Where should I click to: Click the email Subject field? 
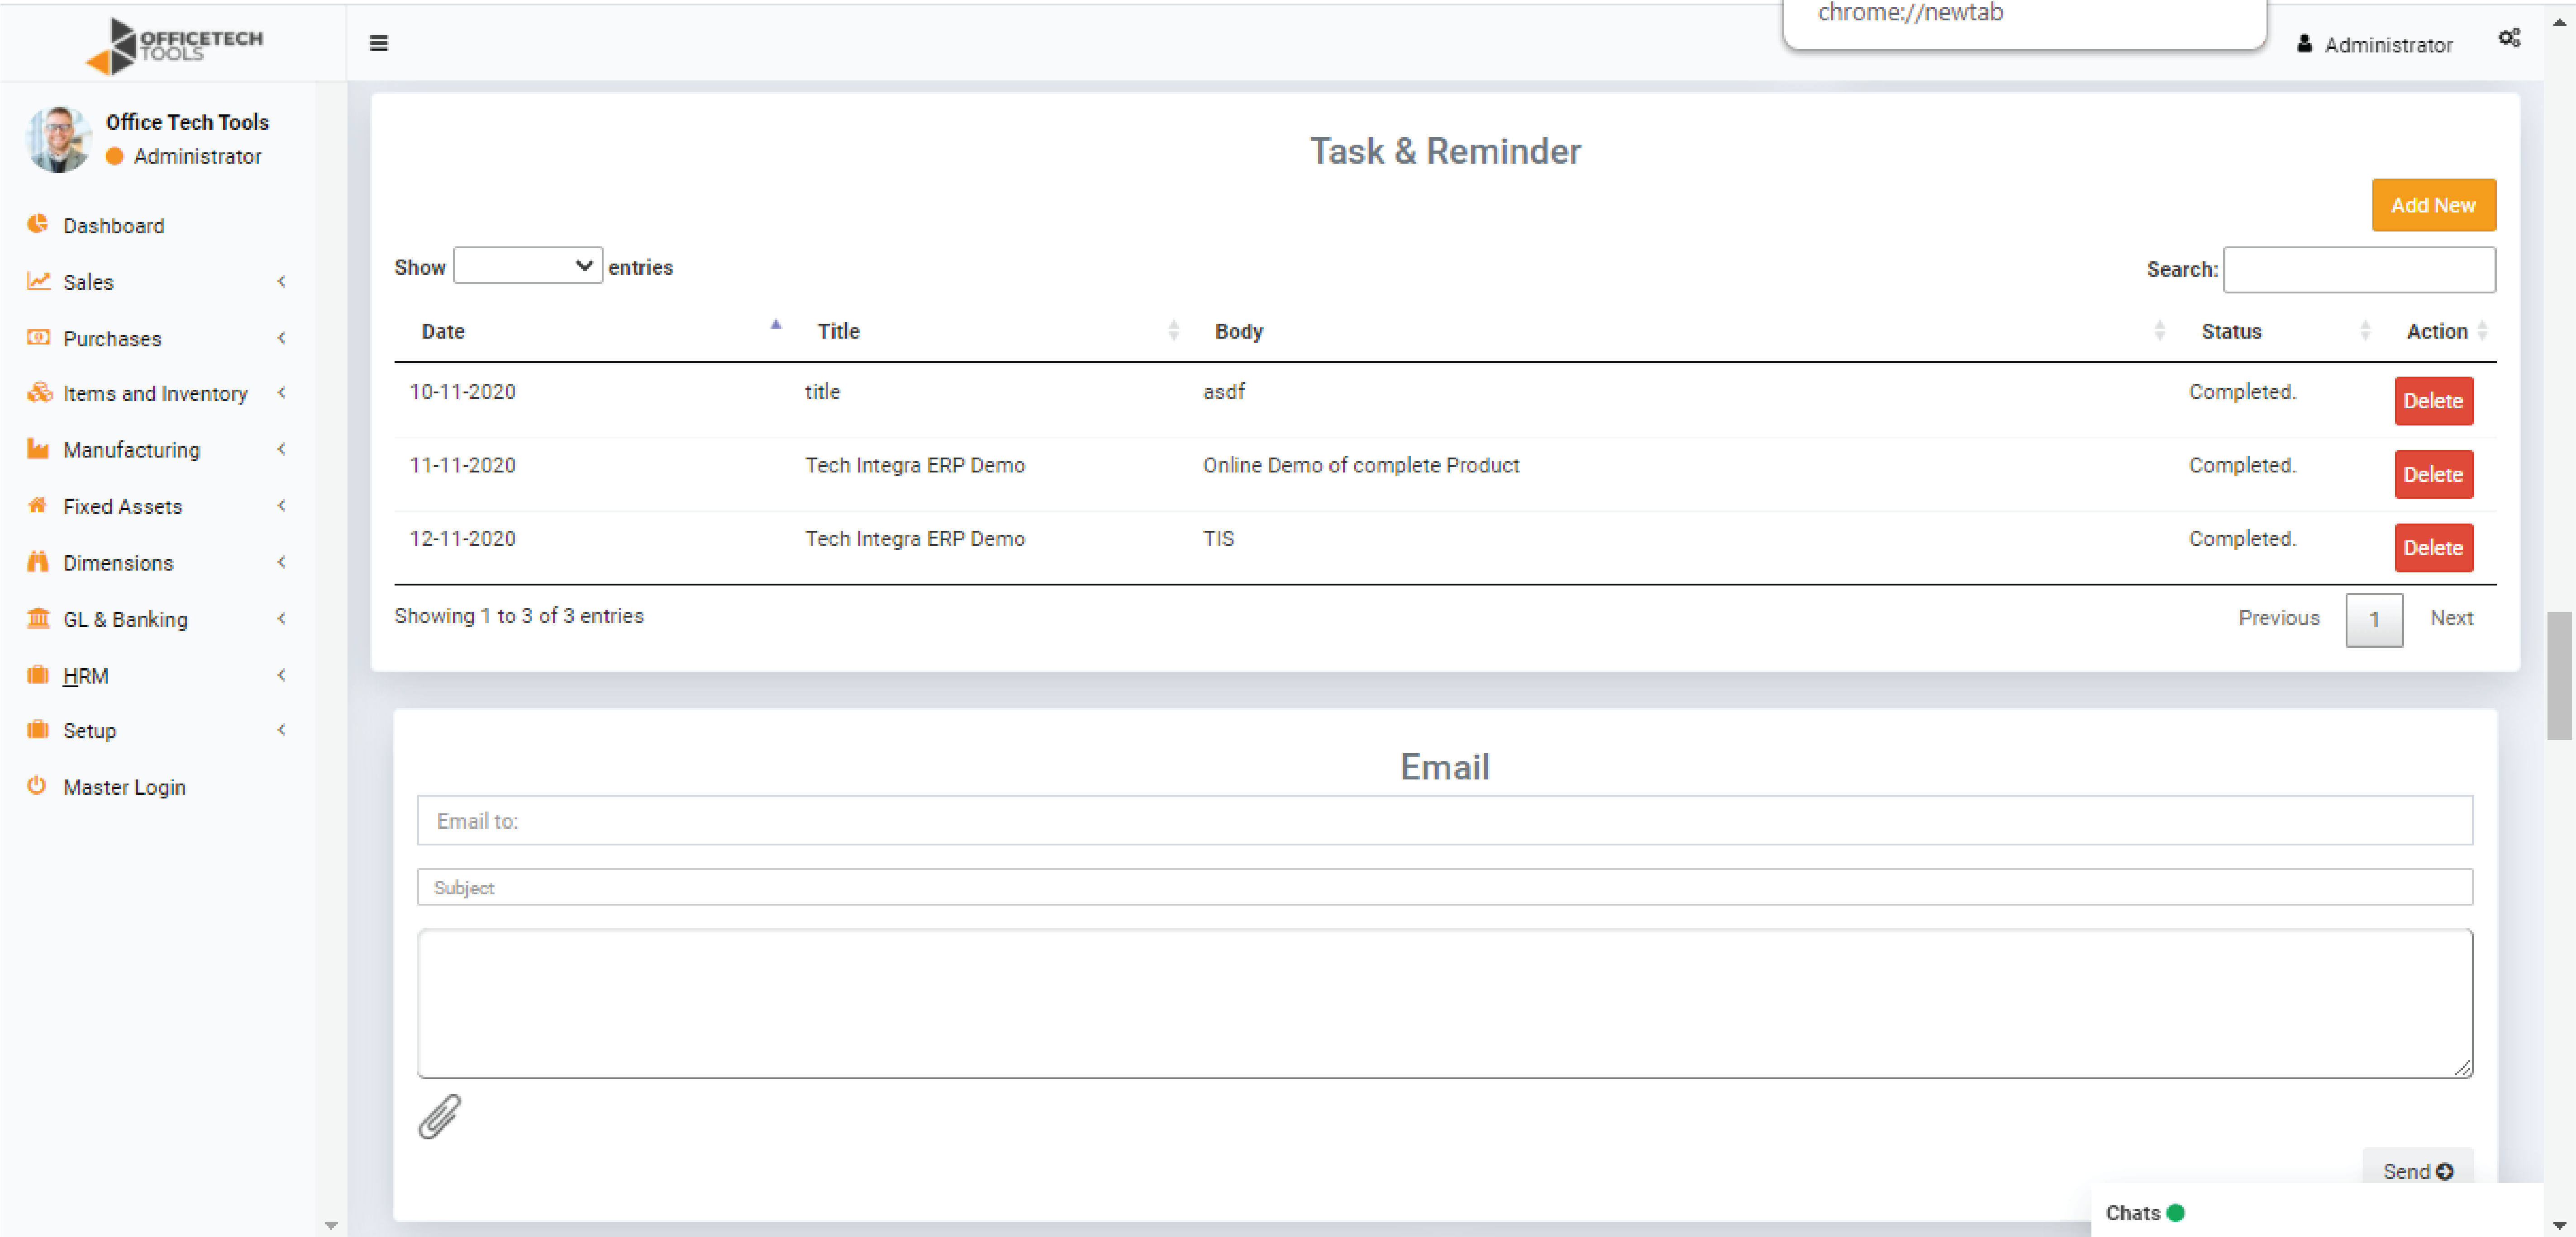(1444, 886)
